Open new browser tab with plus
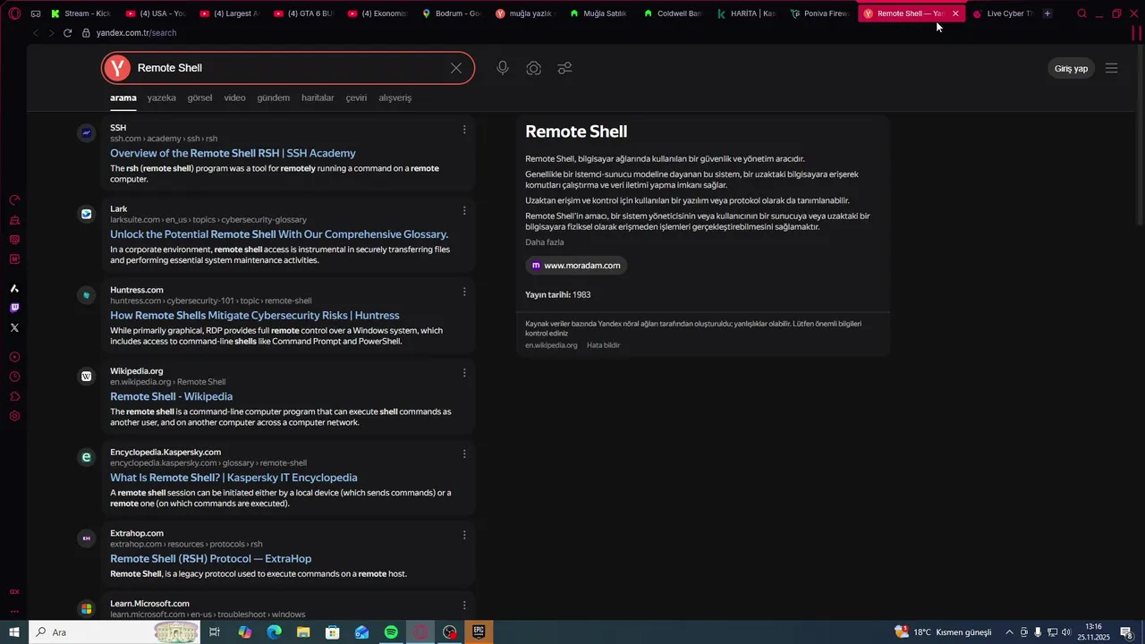 [1047, 13]
